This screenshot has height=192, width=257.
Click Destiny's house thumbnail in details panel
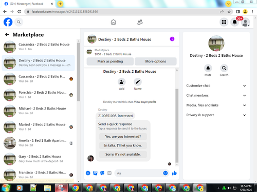(216, 44)
